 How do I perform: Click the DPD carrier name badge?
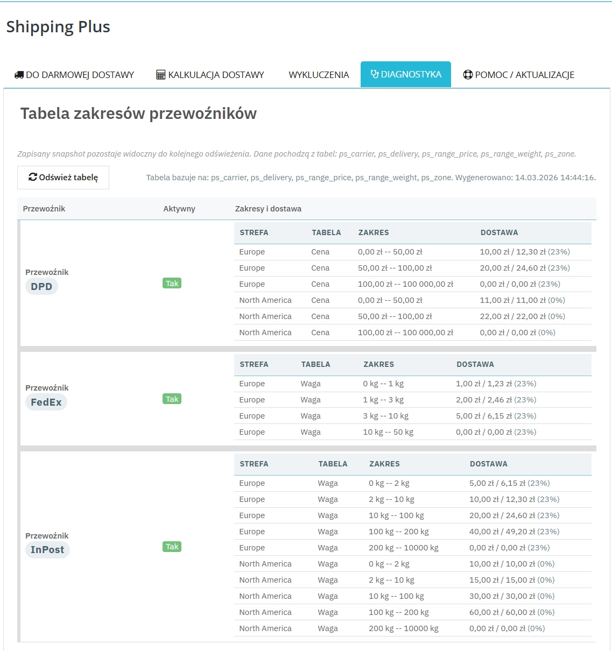41,286
